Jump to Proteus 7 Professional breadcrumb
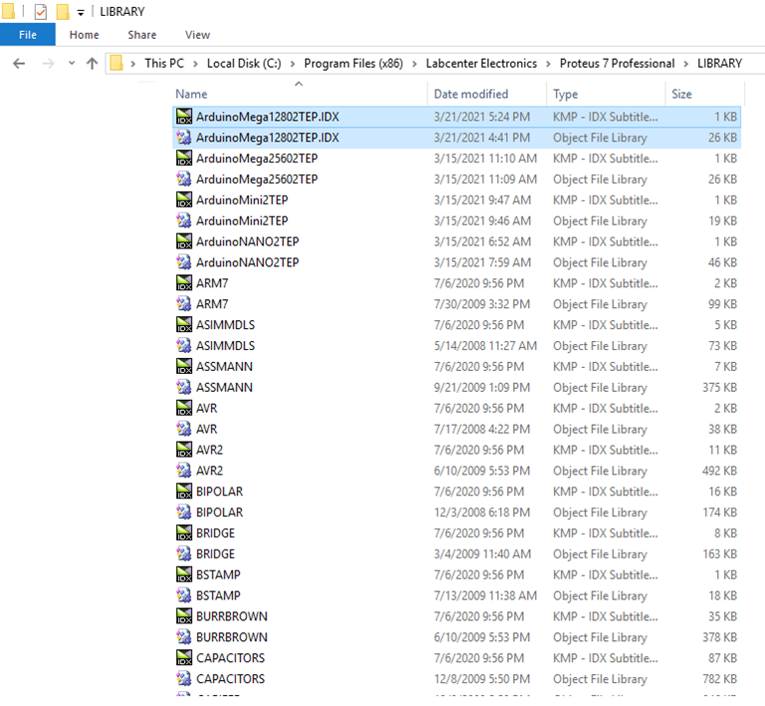This screenshot has width=765, height=706. [x=617, y=63]
